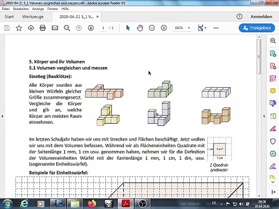This screenshot has height=209, width=279.
Task: Open the Fenster menu
Action: (53, 9)
